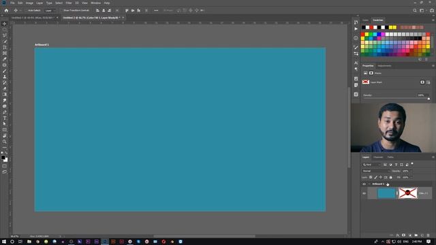Switch to the Channels tab
436x245 pixels.
tap(378, 157)
